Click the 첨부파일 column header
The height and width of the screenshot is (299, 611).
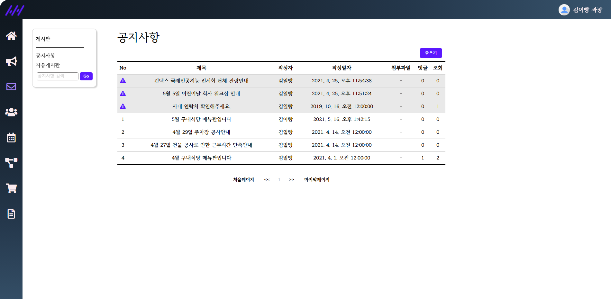401,68
